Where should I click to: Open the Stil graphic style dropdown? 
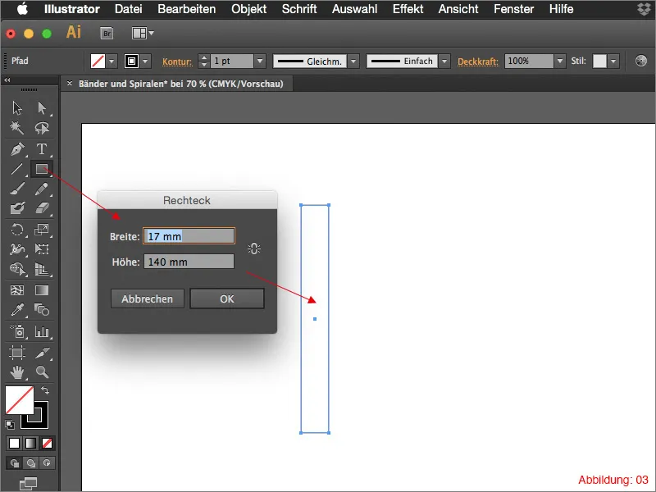click(x=613, y=61)
